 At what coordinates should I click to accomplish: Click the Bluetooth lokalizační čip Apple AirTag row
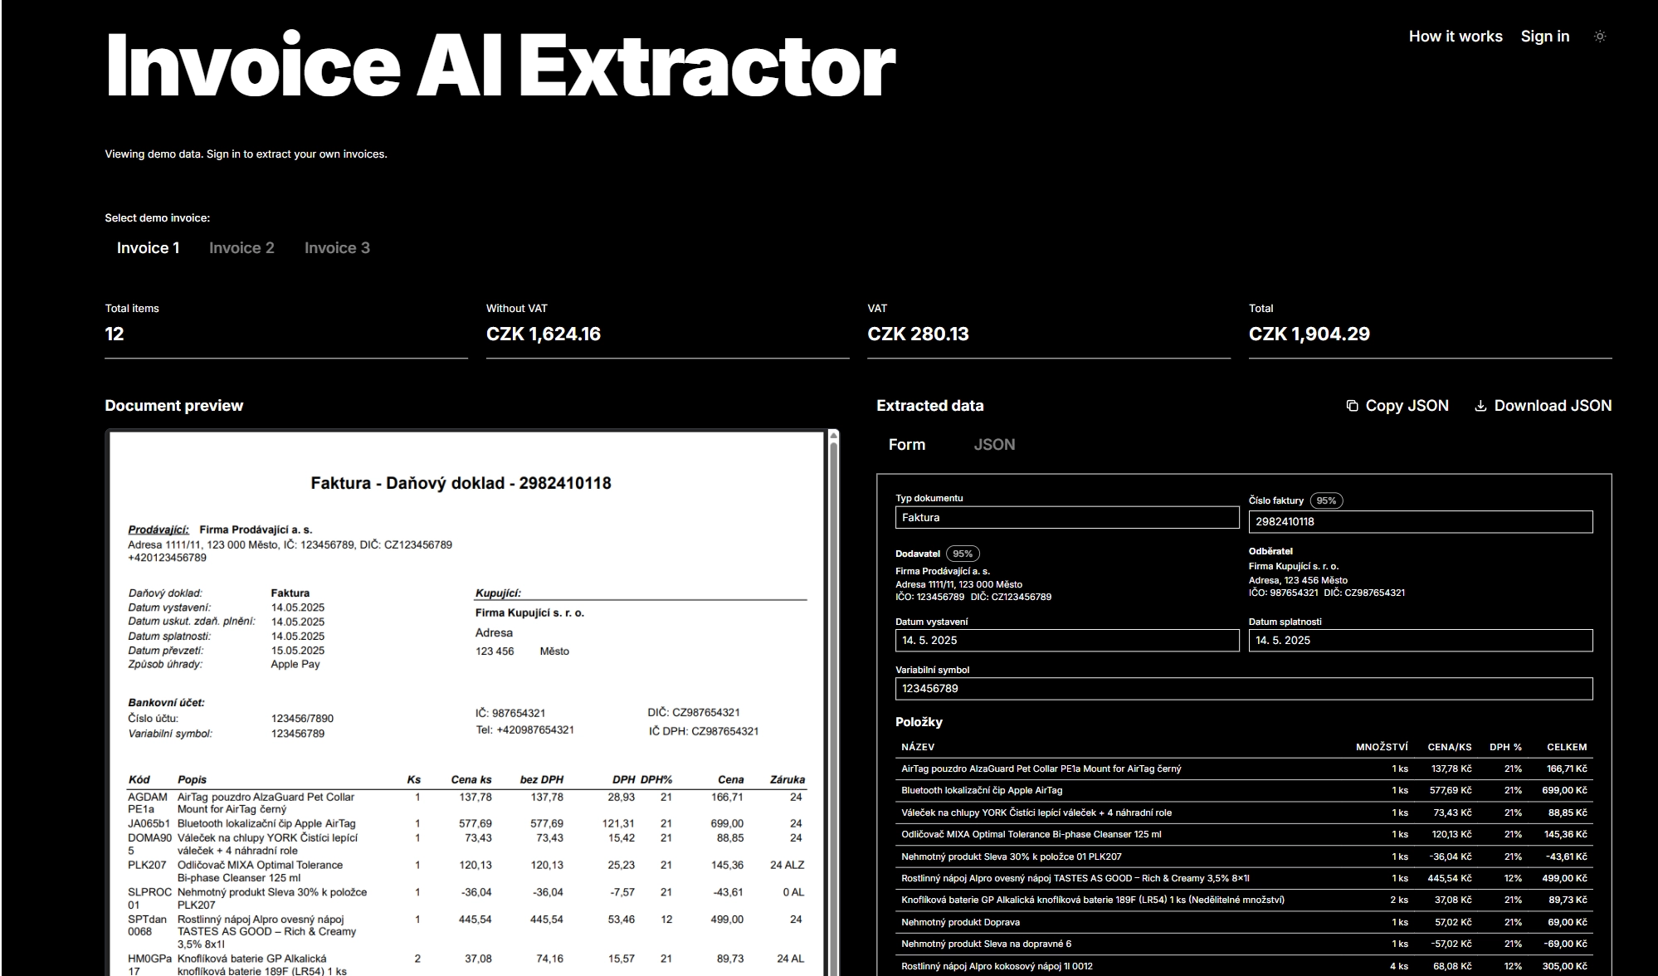[1244, 791]
